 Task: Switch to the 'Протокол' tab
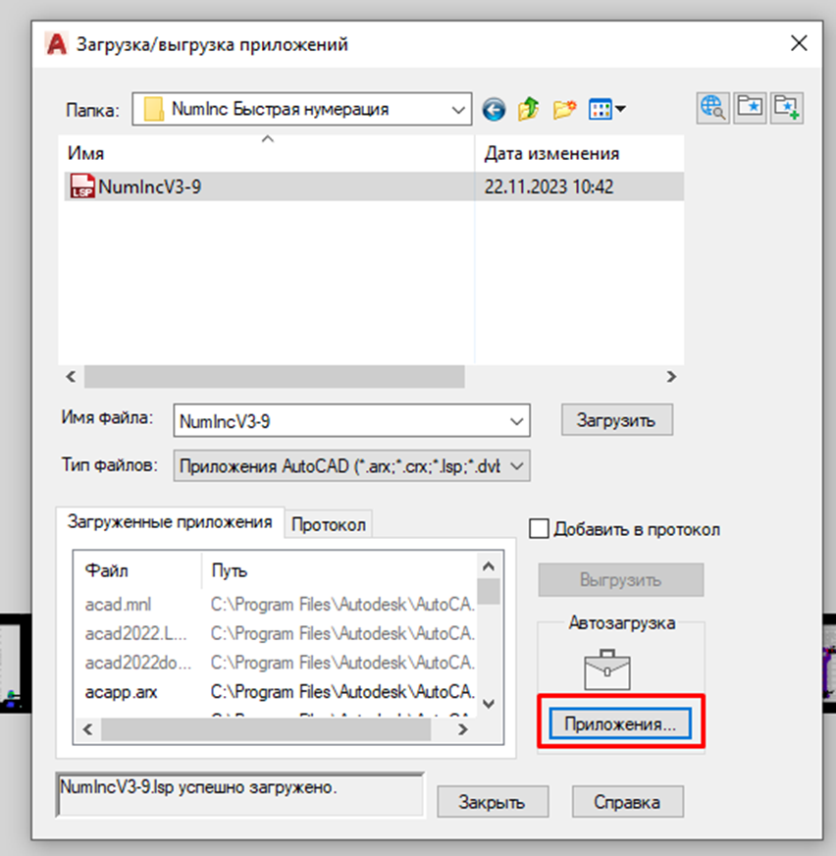coord(329,525)
